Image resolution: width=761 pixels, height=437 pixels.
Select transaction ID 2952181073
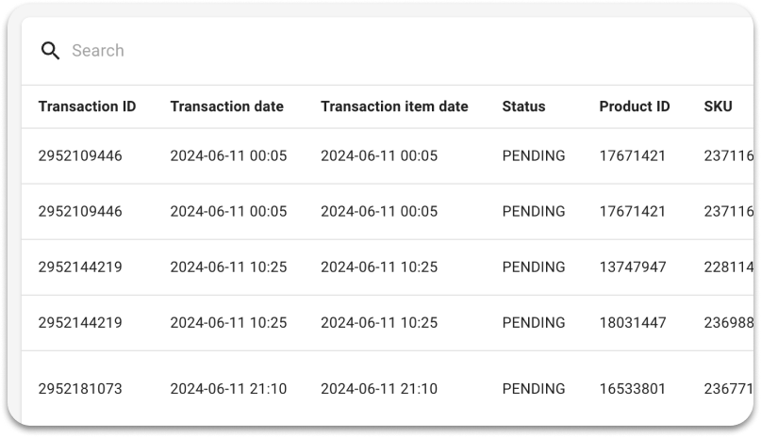(80, 389)
